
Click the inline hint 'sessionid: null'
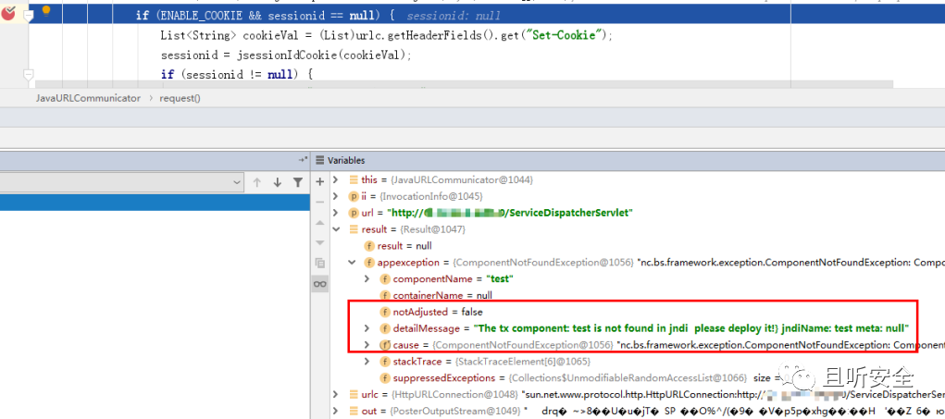coord(453,16)
